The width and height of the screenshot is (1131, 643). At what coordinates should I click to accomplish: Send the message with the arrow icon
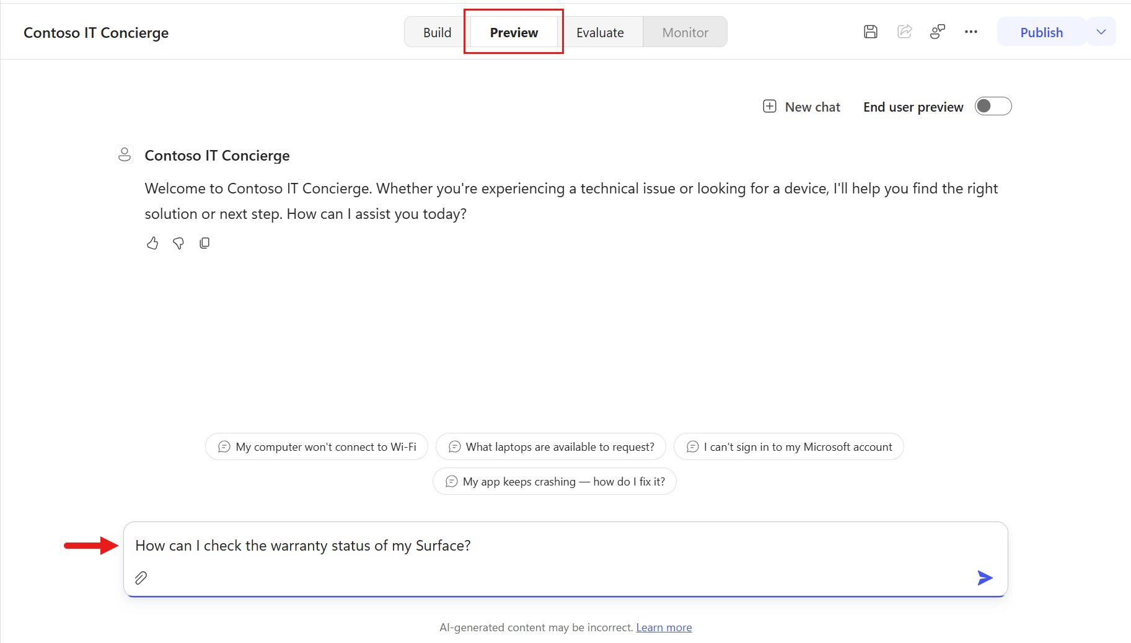[x=985, y=578]
